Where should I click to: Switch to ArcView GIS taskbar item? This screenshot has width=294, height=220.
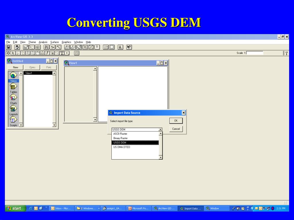[165, 209]
